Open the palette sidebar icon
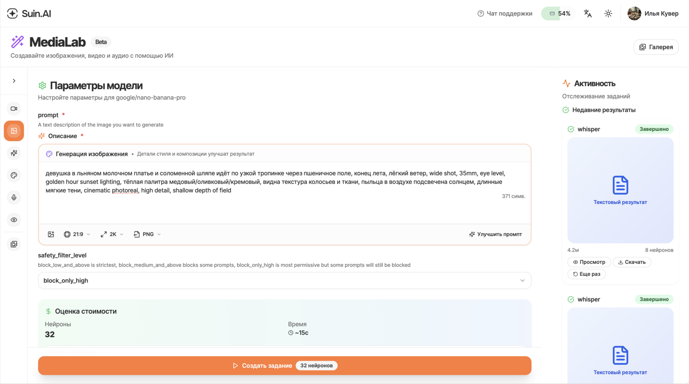Screen dimensions: 689x384 tap(14, 175)
